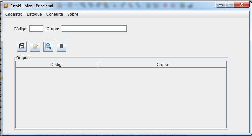Click the floppy disk save icon
The height and width of the screenshot is (136, 252).
click(x=22, y=46)
